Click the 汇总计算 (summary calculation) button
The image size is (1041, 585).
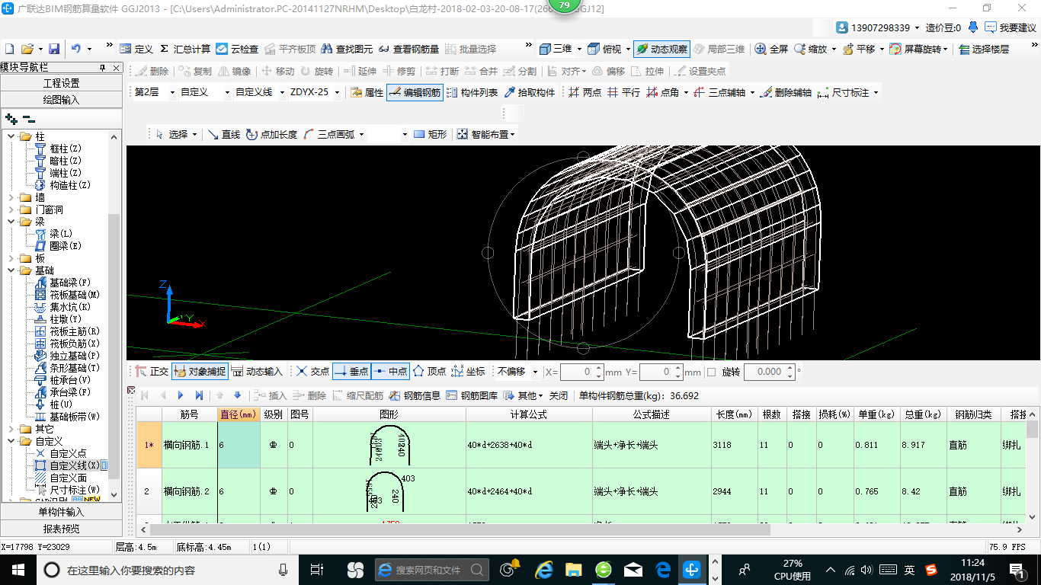click(185, 49)
